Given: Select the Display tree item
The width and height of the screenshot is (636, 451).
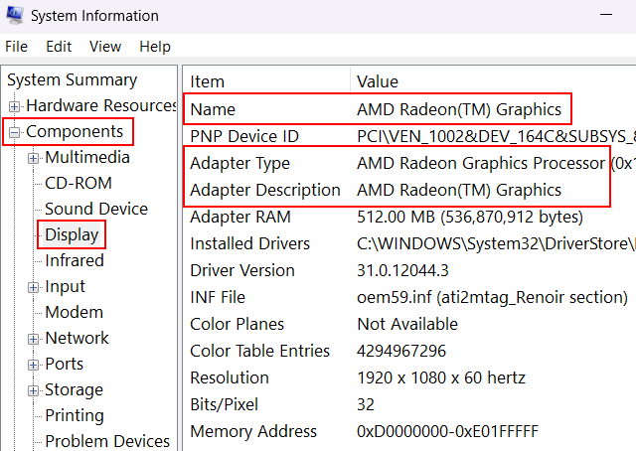Looking at the screenshot, I should pos(72,234).
